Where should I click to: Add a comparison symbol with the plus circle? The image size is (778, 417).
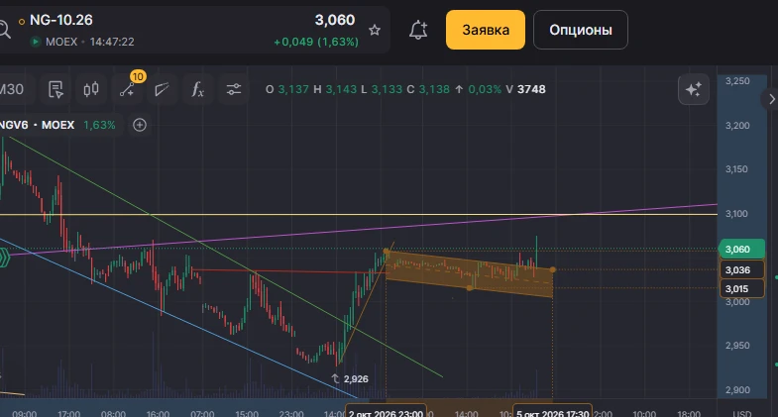pyautogui.click(x=140, y=125)
